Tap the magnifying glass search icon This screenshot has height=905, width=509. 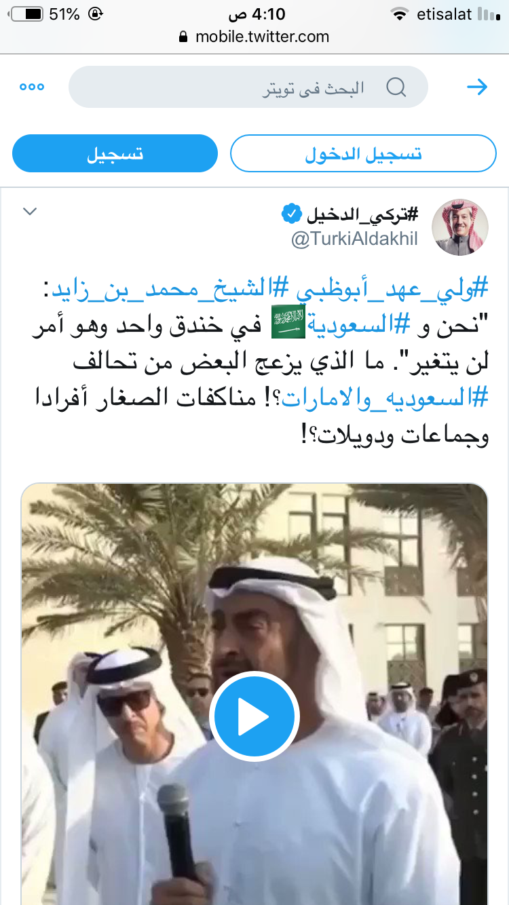[x=396, y=88]
